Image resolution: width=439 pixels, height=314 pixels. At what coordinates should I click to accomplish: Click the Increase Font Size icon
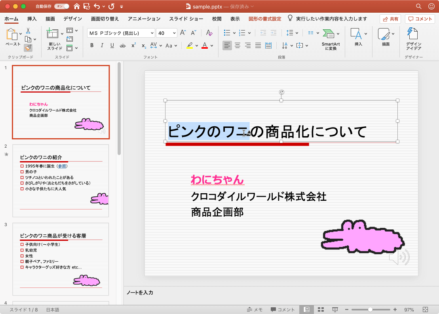(183, 33)
